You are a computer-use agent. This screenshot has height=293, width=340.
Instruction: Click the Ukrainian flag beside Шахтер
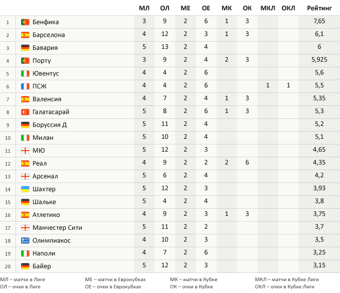[25, 189]
